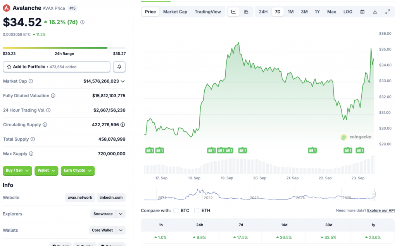Click the download chart data icon

click(x=375, y=12)
